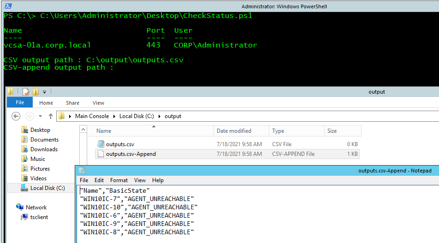Image resolution: width=439 pixels, height=243 pixels.
Task: Click vcsa-01a.corp.local in the PowerShell output
Action: tap(47, 45)
